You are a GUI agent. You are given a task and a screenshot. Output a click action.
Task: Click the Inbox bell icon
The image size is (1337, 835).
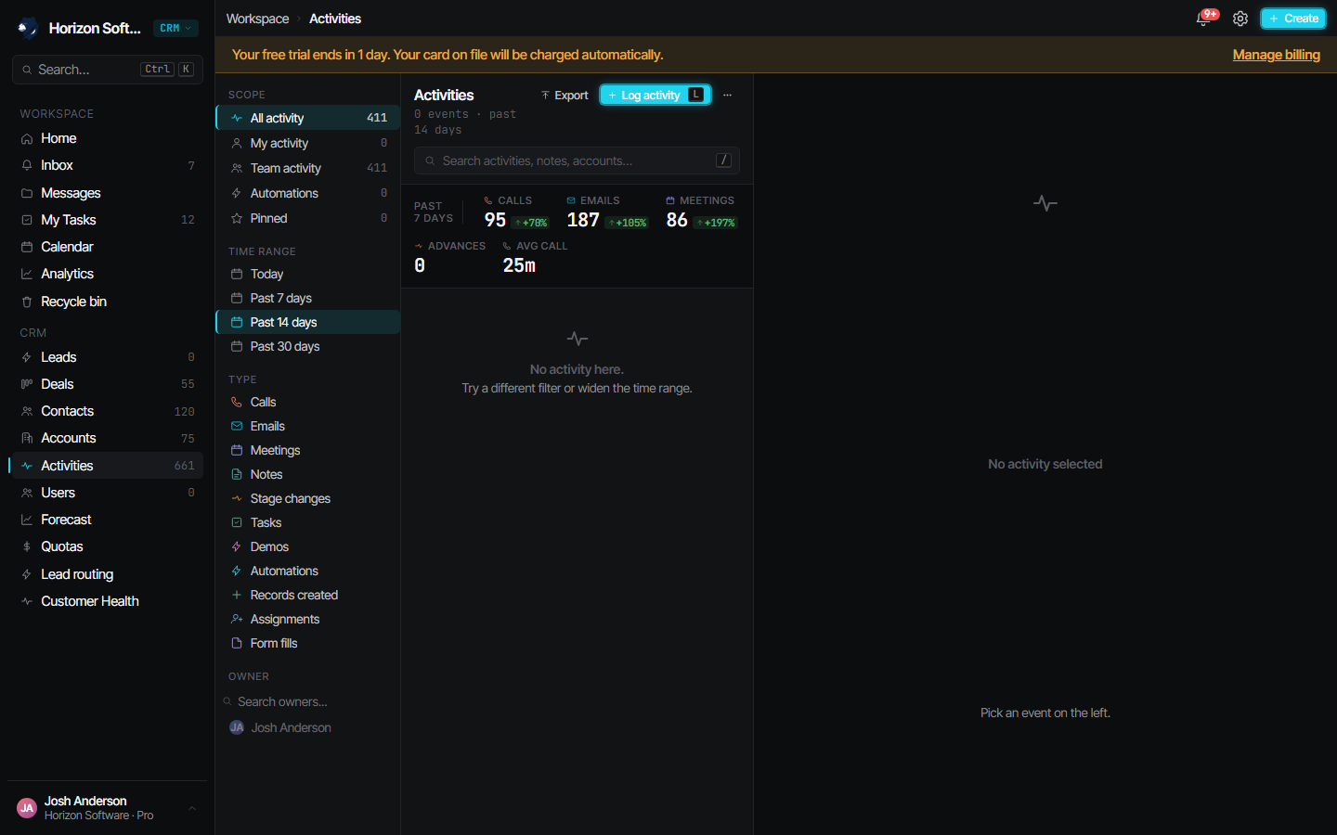coord(27,165)
